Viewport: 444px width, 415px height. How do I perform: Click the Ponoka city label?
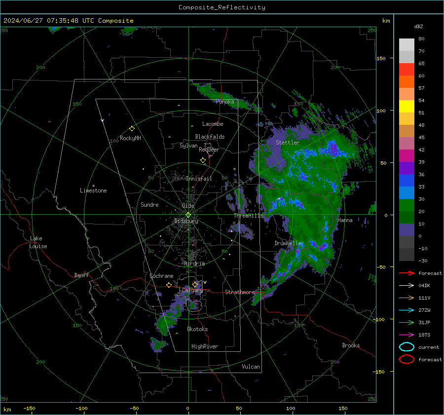(x=225, y=102)
